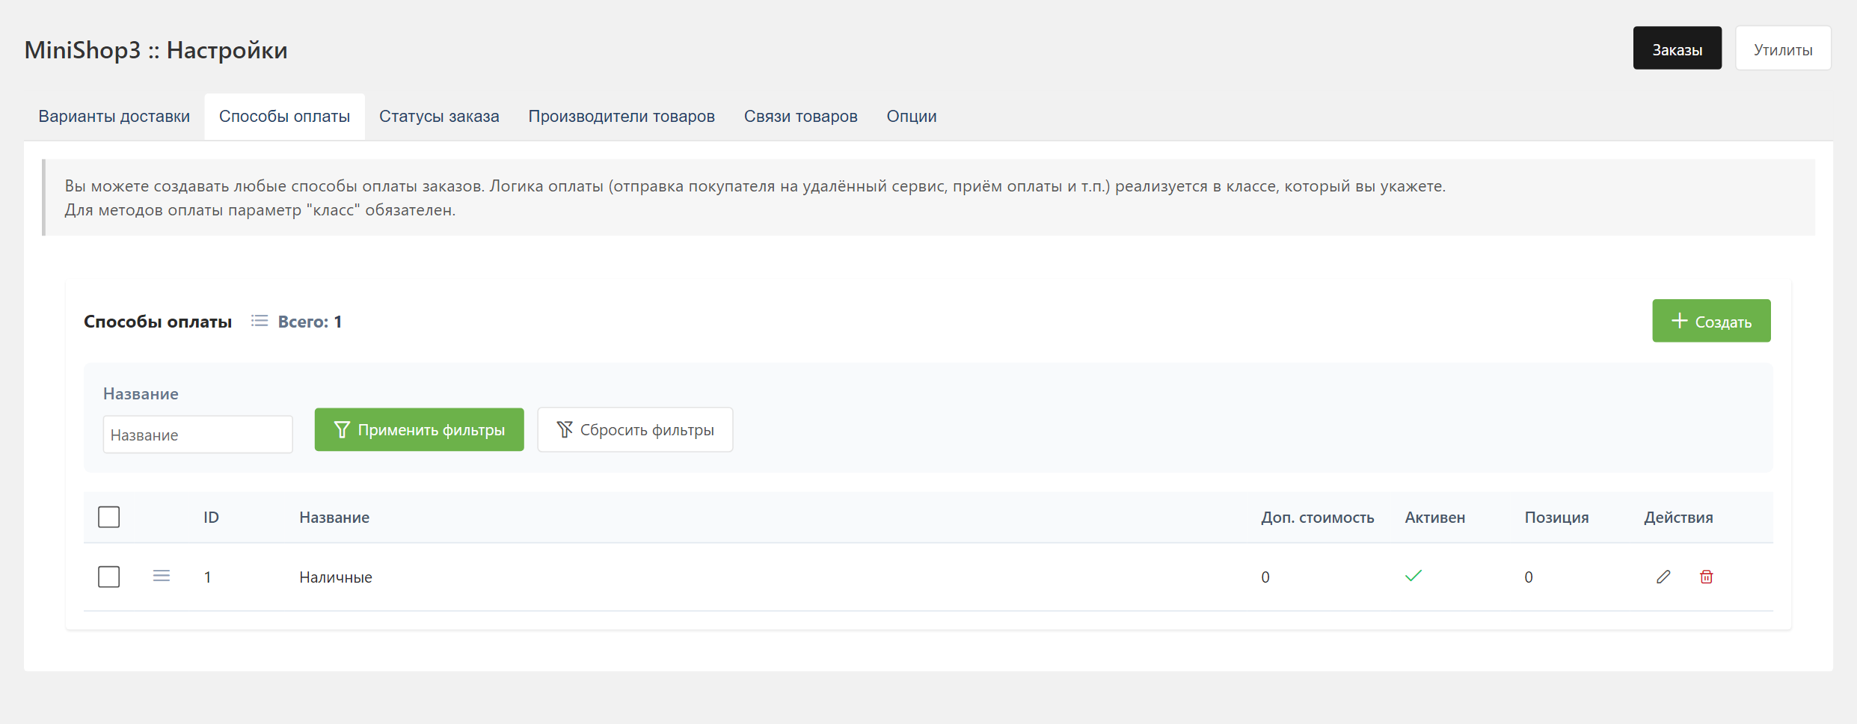Viewport: 1857px width, 724px height.
Task: Tick the select-all checkbox in the table header
Action: pos(109,517)
